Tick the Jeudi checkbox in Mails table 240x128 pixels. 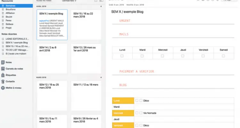[183, 56]
